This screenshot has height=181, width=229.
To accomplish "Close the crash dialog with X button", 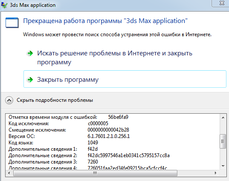I will click(x=221, y=3).
